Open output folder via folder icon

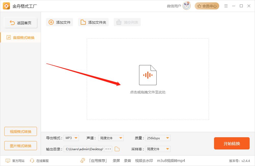117,149
